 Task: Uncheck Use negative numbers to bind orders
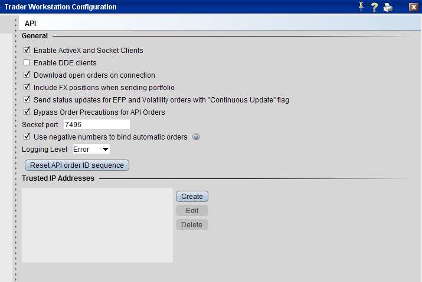coord(26,137)
